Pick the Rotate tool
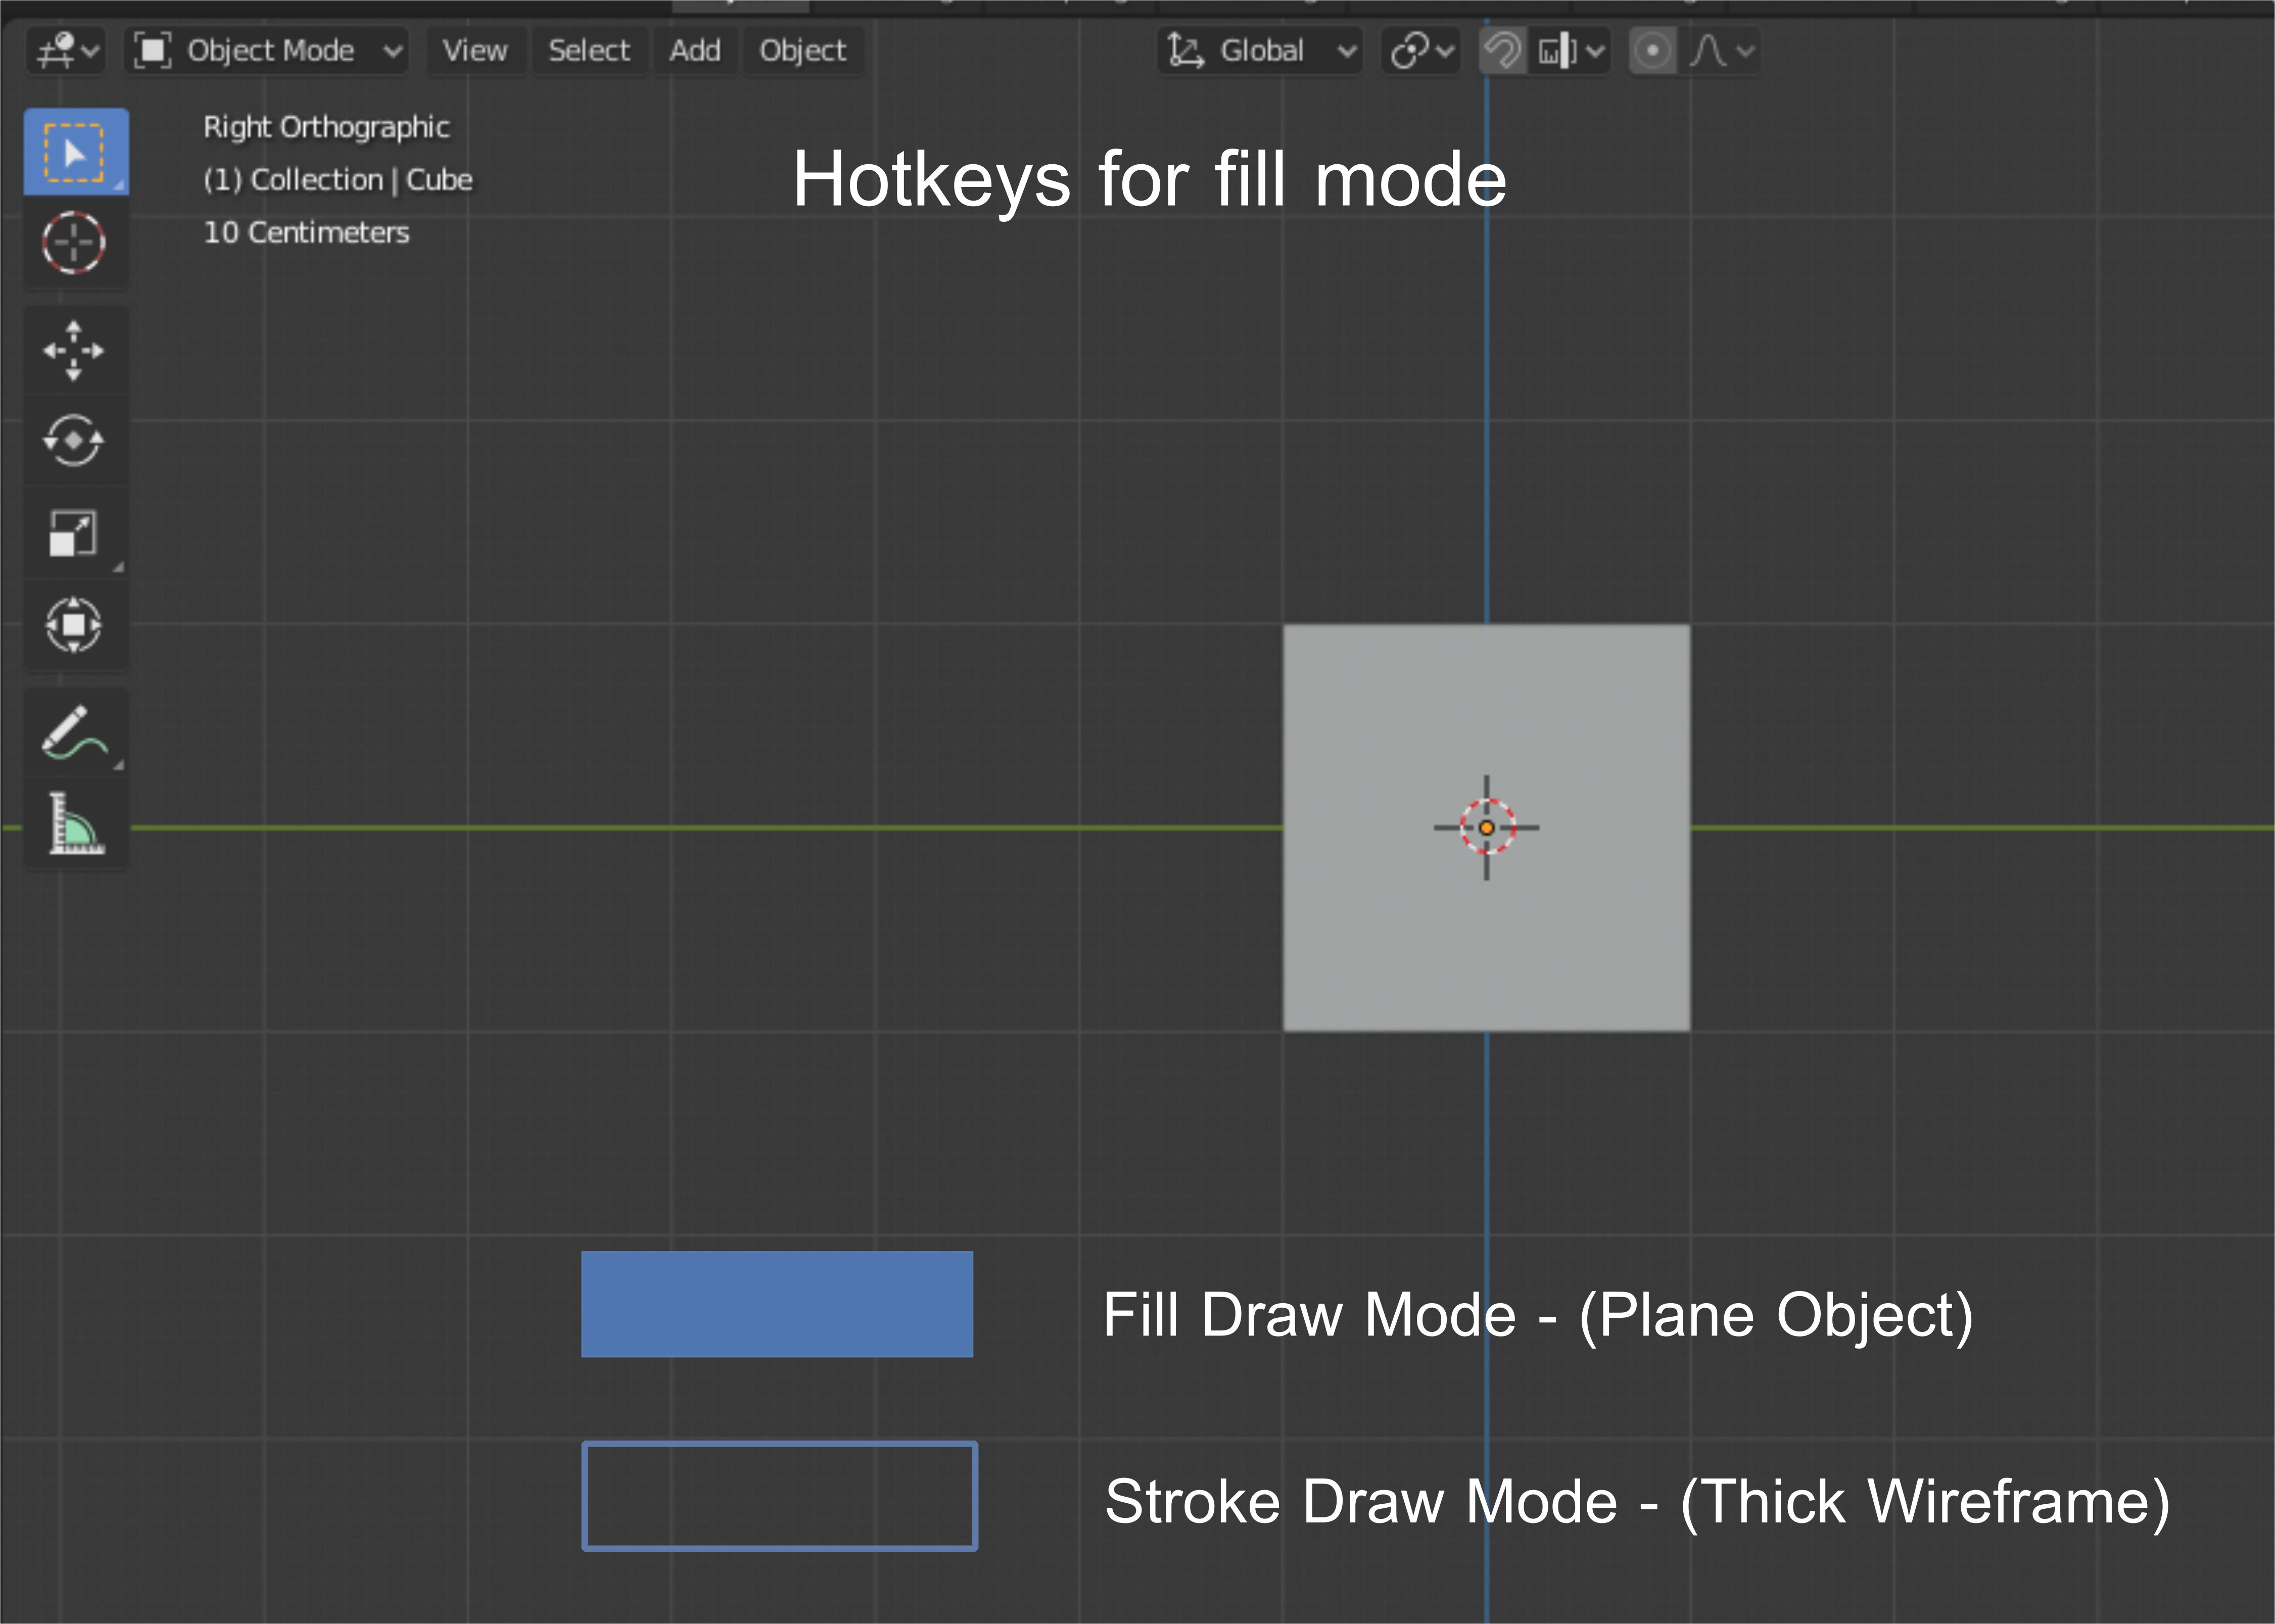This screenshot has height=1624, width=2275. 75,441
